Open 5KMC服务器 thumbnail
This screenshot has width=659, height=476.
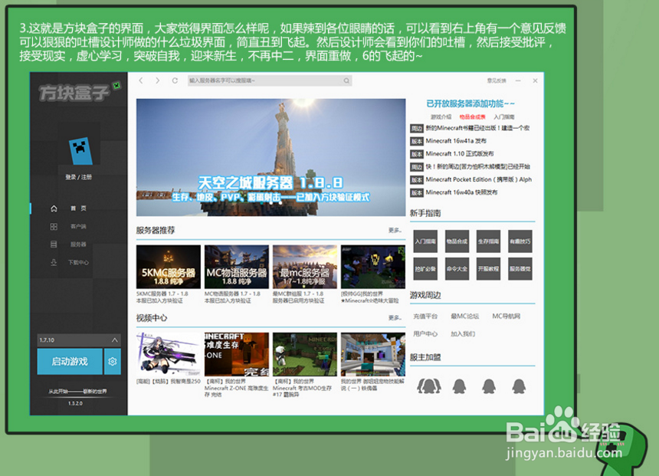tap(168, 267)
